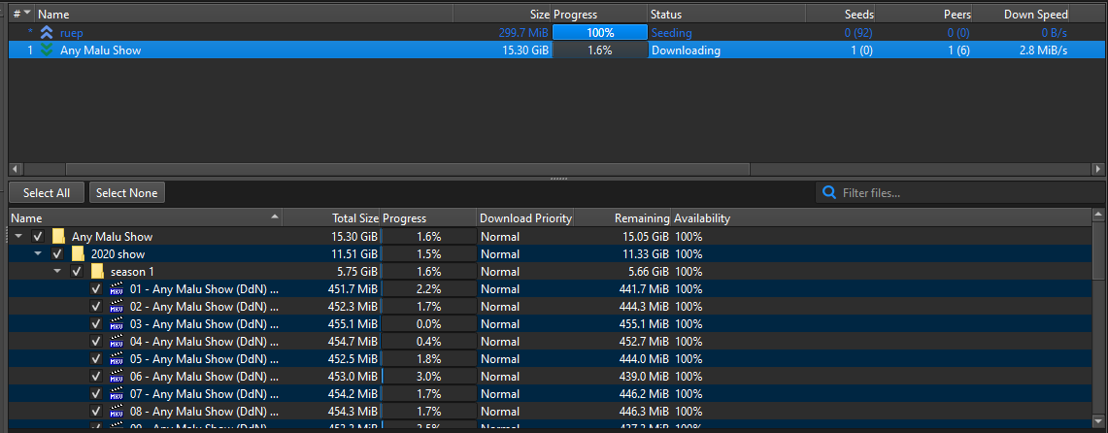Click the sort arrow in the # column header
The width and height of the screenshot is (1108, 433).
27,14
